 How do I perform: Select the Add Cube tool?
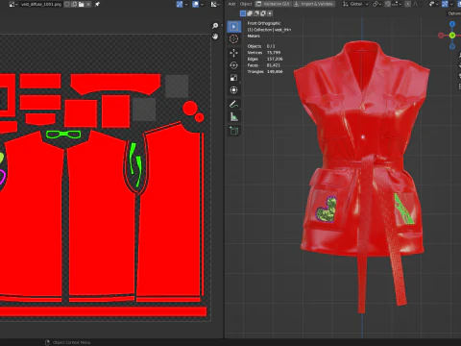point(234,131)
